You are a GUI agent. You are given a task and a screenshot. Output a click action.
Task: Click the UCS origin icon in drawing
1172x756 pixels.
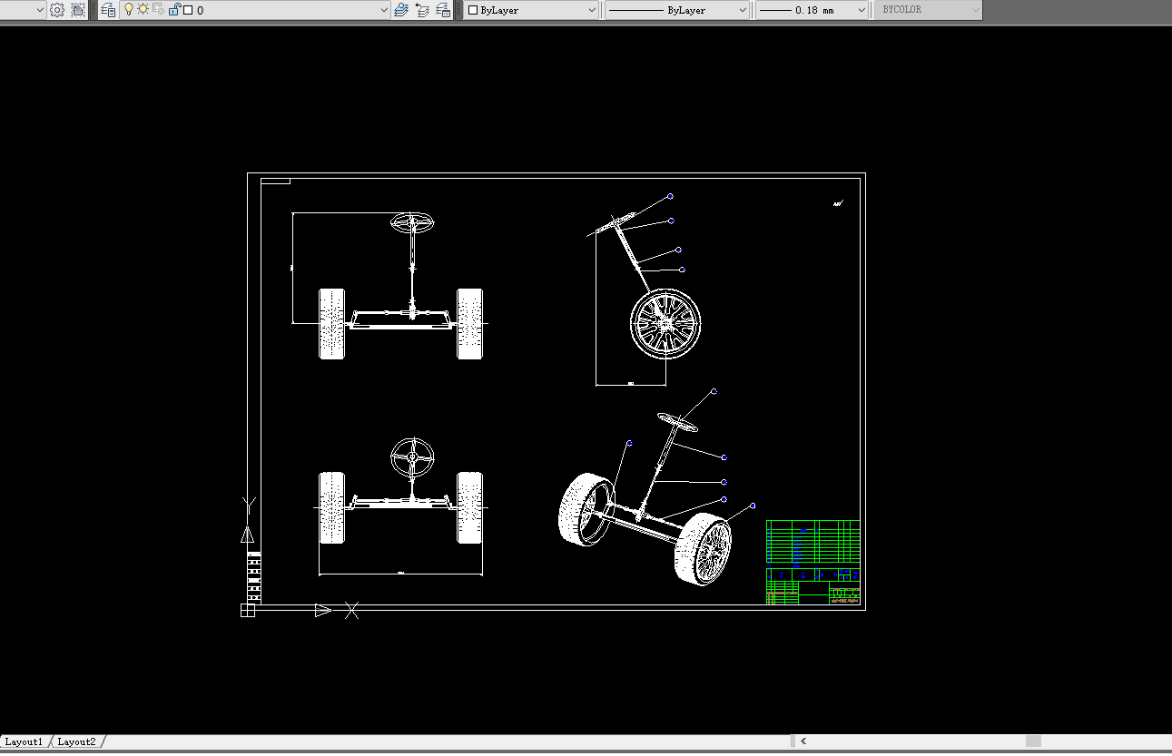click(248, 610)
